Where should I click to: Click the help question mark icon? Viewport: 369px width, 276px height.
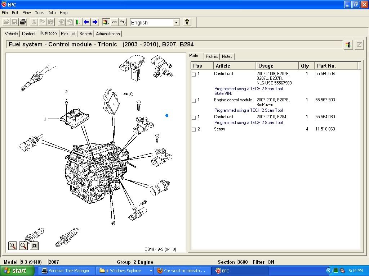click(x=187, y=22)
